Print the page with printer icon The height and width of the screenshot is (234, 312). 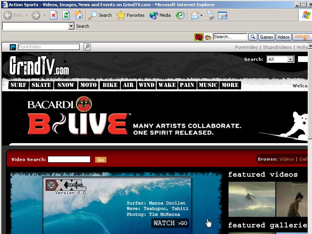(x=210, y=15)
